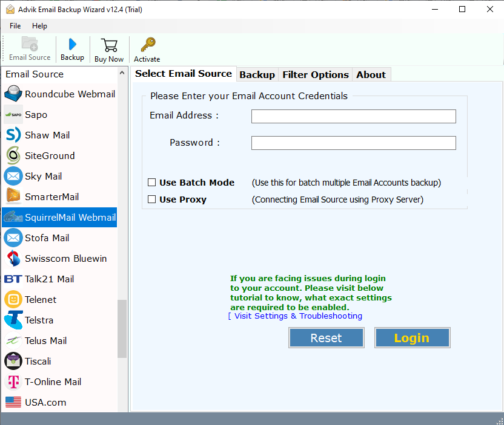Select the Sapo source icon
Screen dimensions: 504x425
[x=13, y=114]
